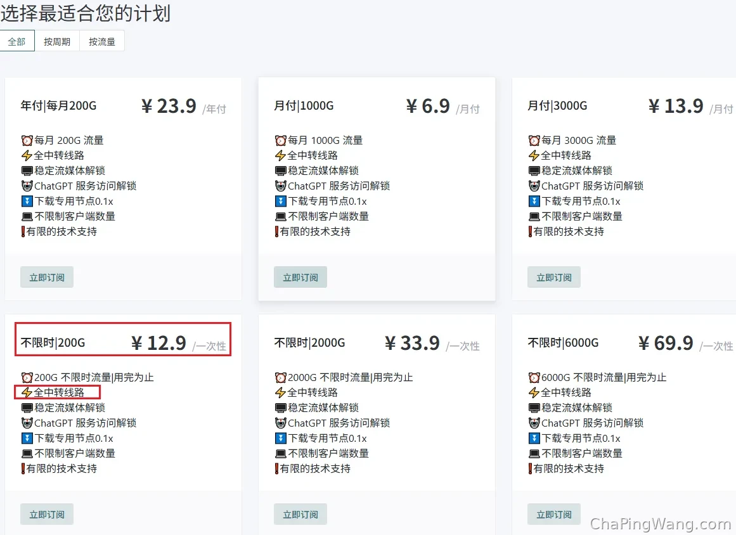Switch to the 按流量 tab
736x535 pixels.
[102, 41]
